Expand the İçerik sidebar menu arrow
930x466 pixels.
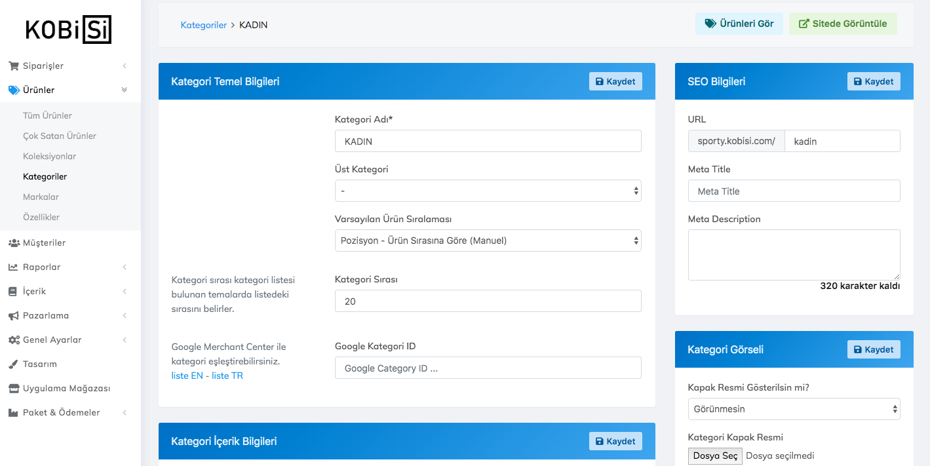click(x=124, y=291)
